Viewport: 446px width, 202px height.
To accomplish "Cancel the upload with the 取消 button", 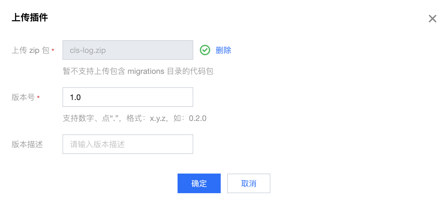I will click(x=249, y=183).
